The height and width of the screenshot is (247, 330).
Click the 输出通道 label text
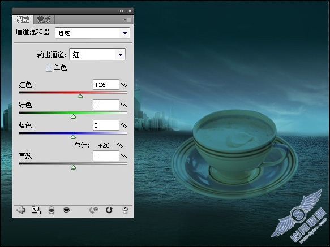click(52, 55)
